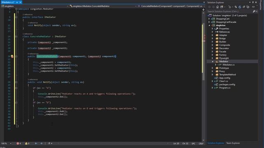Open search options dropdown in Solution Explorer
The image size is (264, 148).
tap(257, 12)
